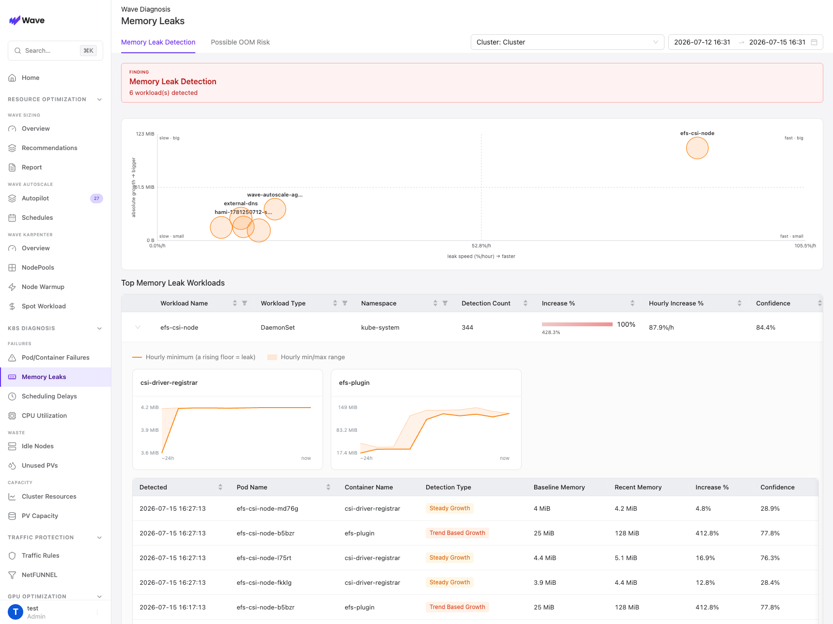Click the Spot Workload dollar icon
Screen dimensions: 833x624
pyautogui.click(x=12, y=306)
